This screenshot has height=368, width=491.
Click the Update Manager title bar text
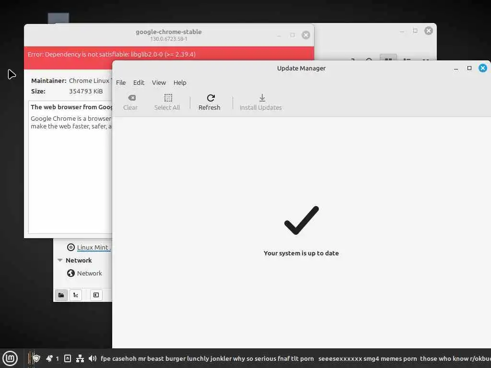pos(301,68)
